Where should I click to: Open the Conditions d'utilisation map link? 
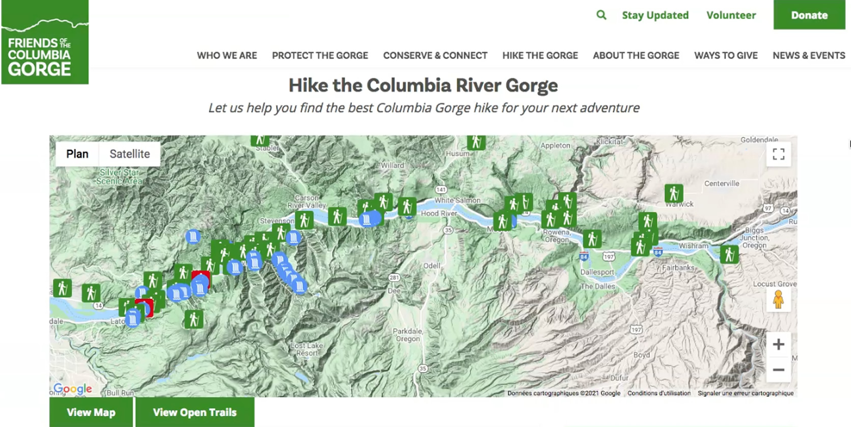(658, 393)
